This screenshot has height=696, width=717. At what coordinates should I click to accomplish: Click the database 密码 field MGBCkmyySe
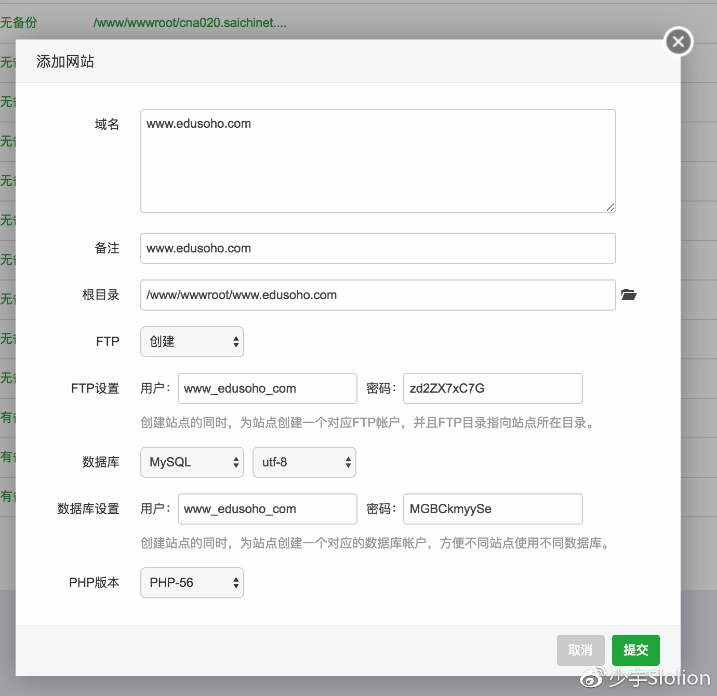point(493,509)
